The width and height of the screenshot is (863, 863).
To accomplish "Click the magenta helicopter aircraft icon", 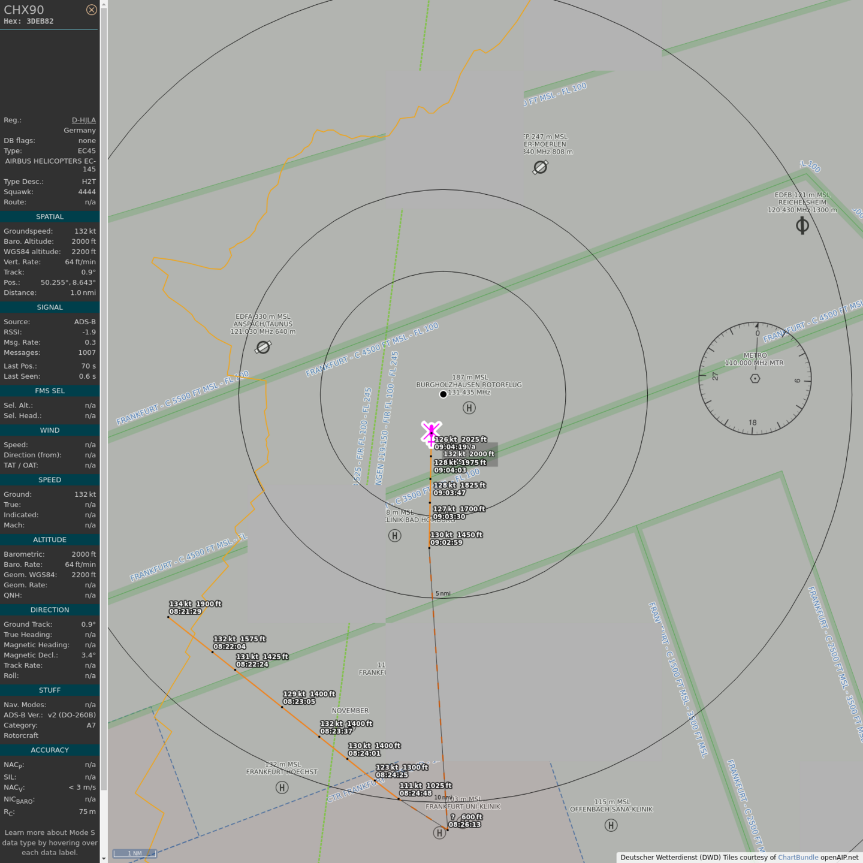I will point(431,433).
